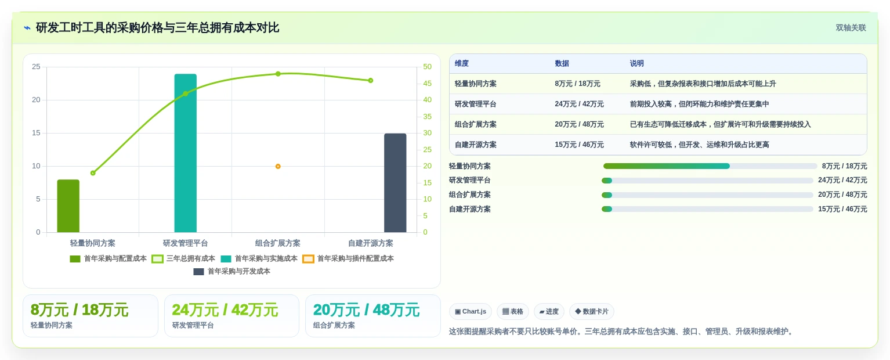Image resolution: width=890 pixels, height=360 pixels.
Task: Click the green 轻量协同方案 bar
Action: coord(68,206)
